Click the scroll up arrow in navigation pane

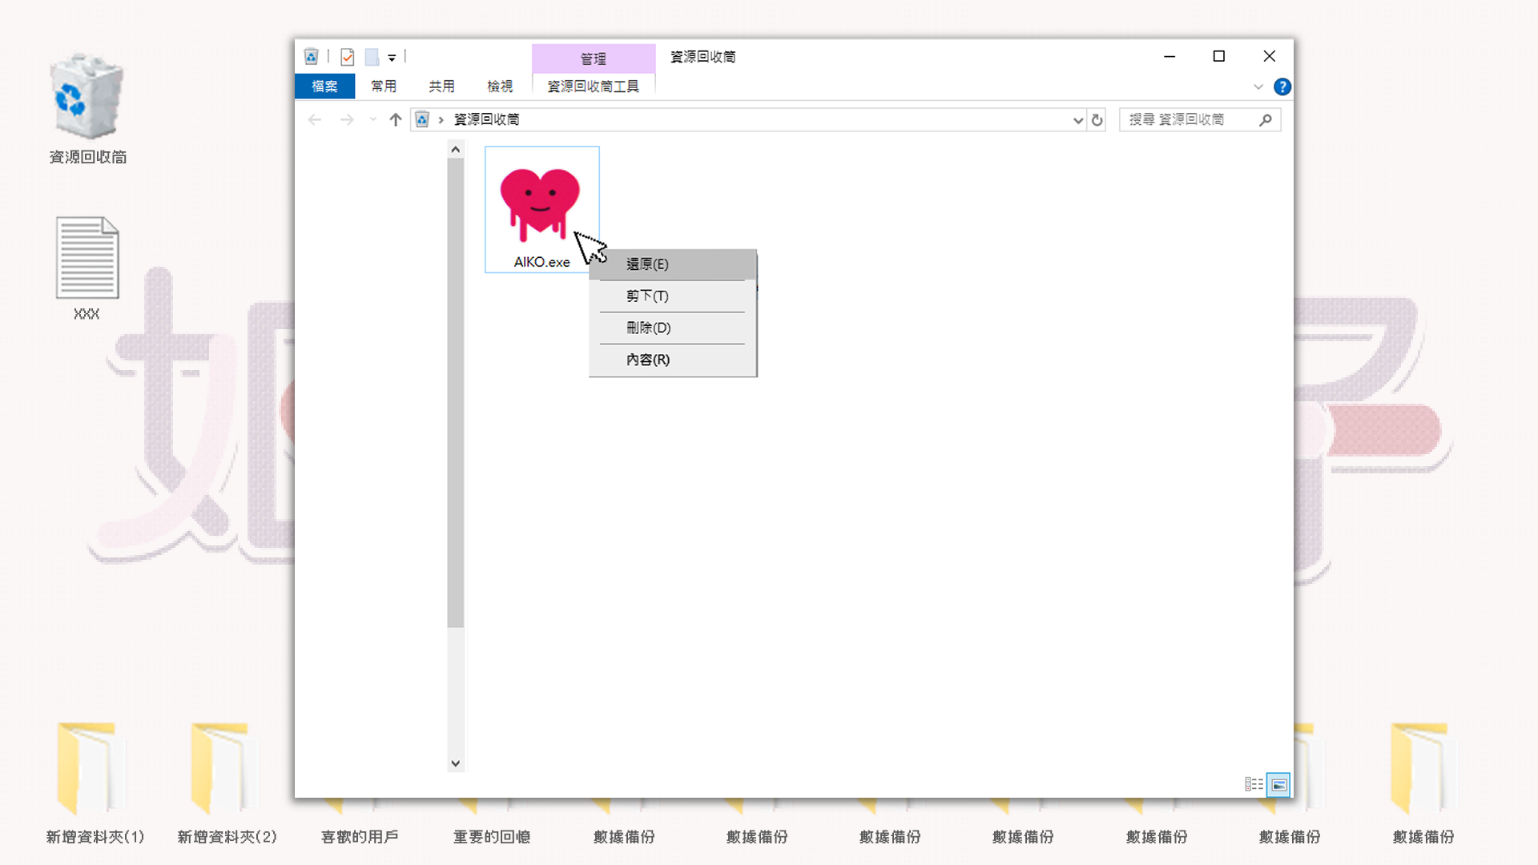tap(456, 150)
